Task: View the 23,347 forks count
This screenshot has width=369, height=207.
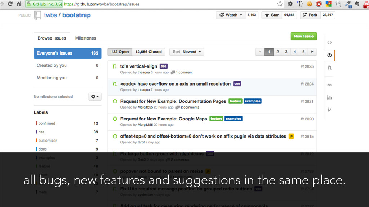Action: pyautogui.click(x=328, y=15)
